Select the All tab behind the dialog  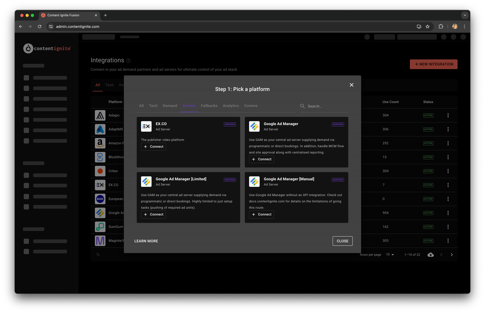(x=98, y=85)
